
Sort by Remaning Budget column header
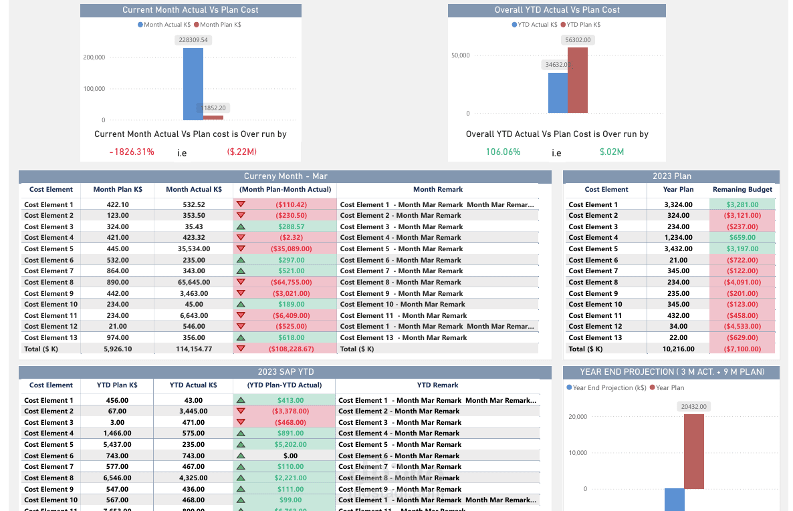tap(742, 190)
